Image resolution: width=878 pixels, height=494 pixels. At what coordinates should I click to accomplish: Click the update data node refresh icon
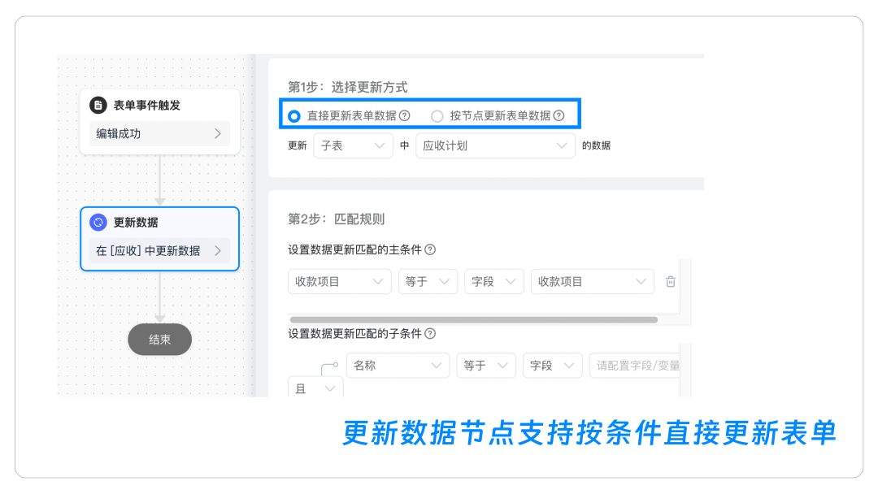pyautogui.click(x=98, y=223)
